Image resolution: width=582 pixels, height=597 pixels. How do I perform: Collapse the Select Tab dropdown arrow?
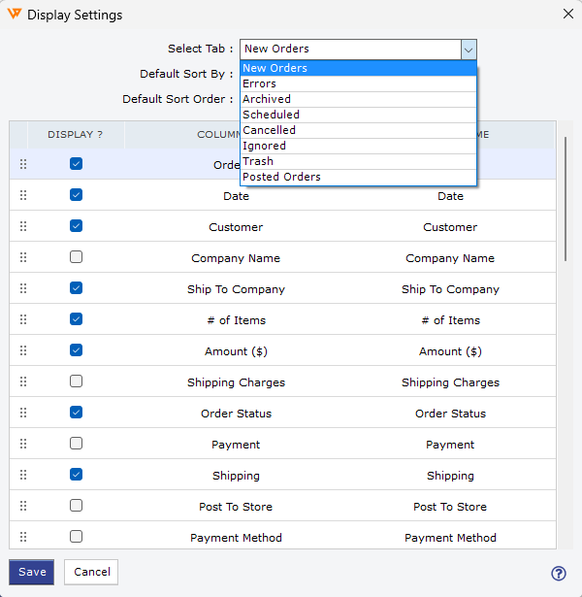point(468,49)
